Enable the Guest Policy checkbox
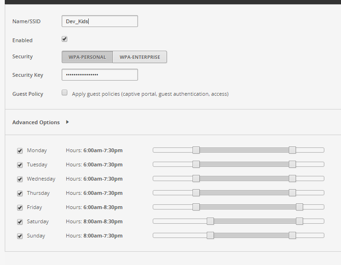The width and height of the screenshot is (341, 265). click(65, 92)
